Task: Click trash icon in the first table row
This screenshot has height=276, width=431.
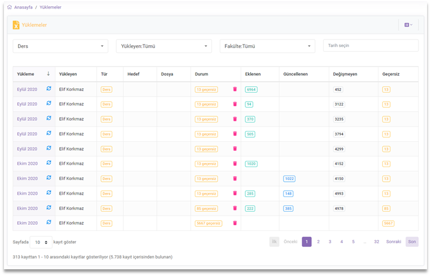Action: pyautogui.click(x=235, y=89)
